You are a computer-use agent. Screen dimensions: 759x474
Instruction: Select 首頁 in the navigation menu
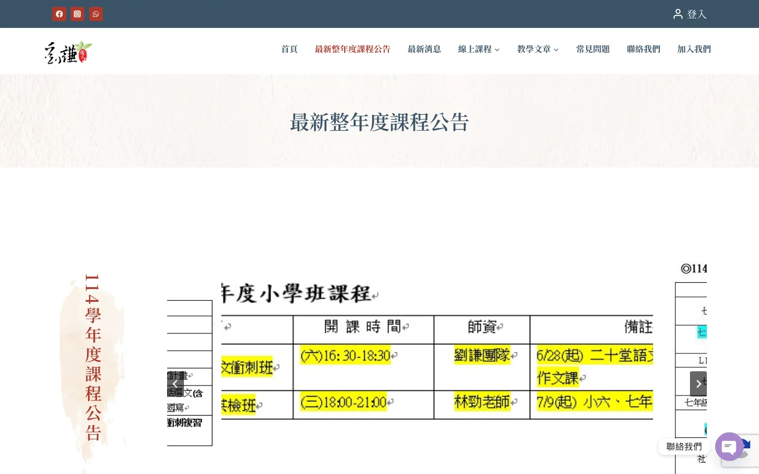click(289, 49)
